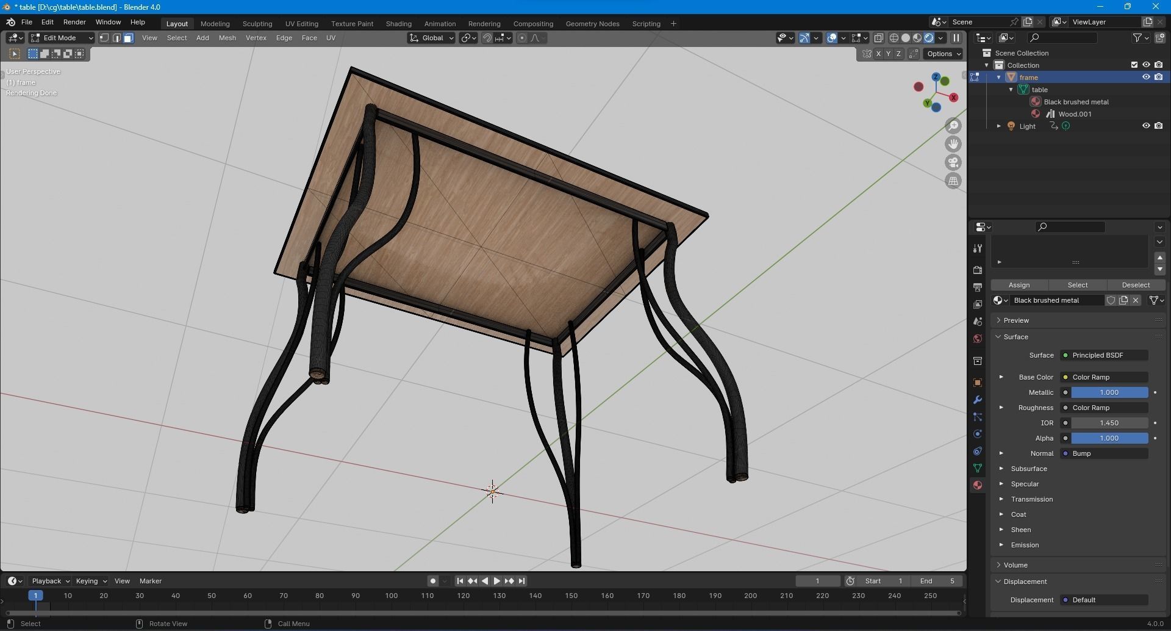
Task: Open World properties tab
Action: (x=978, y=339)
